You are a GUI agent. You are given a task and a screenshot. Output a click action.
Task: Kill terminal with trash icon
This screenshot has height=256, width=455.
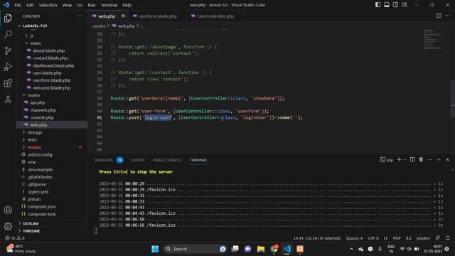(421, 159)
